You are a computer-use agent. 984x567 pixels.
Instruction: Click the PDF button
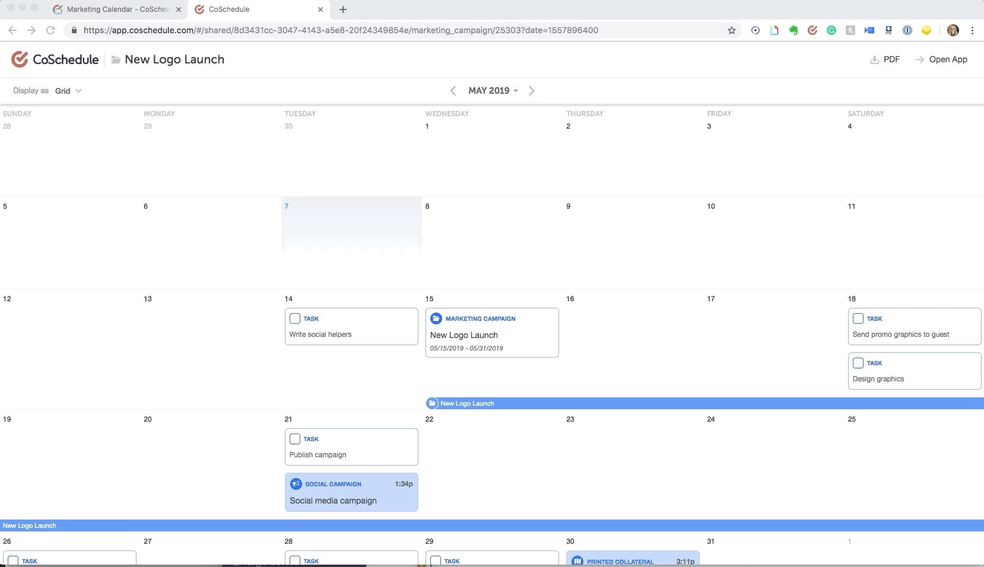coord(885,60)
